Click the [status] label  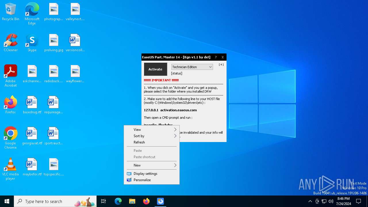coord(177,73)
